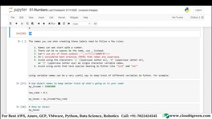Insert a cell below with plus icon
Viewport: 212px width, 119px height.
pyautogui.click(x=16, y=23)
